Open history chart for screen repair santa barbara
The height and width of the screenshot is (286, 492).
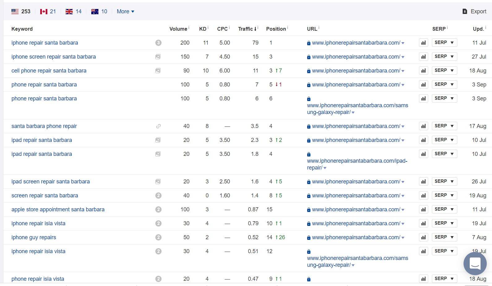point(423,196)
